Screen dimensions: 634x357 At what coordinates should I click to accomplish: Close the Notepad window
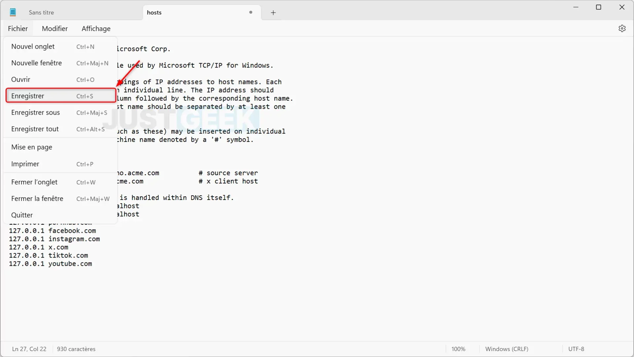pos(622,7)
